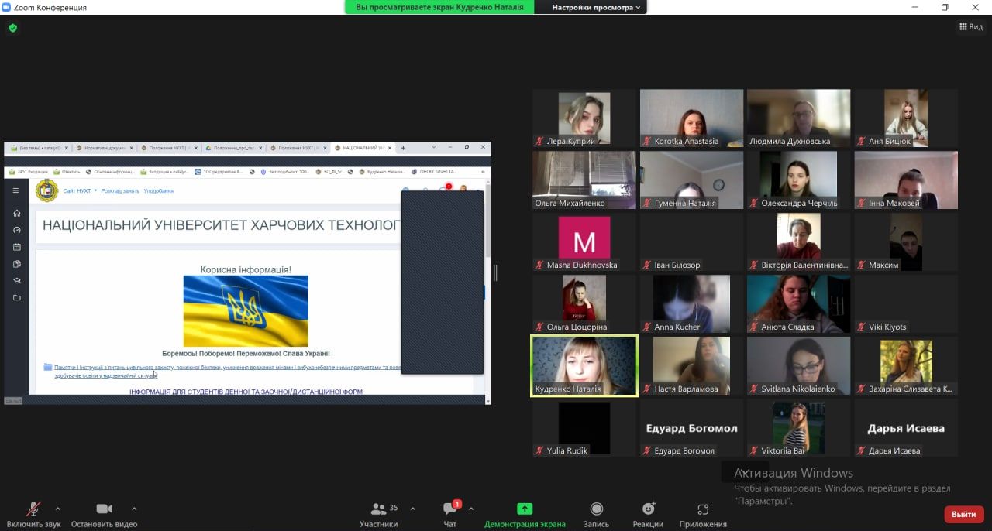992x531 pixels.
Task: Click folder icon in shared page sidebar
Action: (17, 298)
